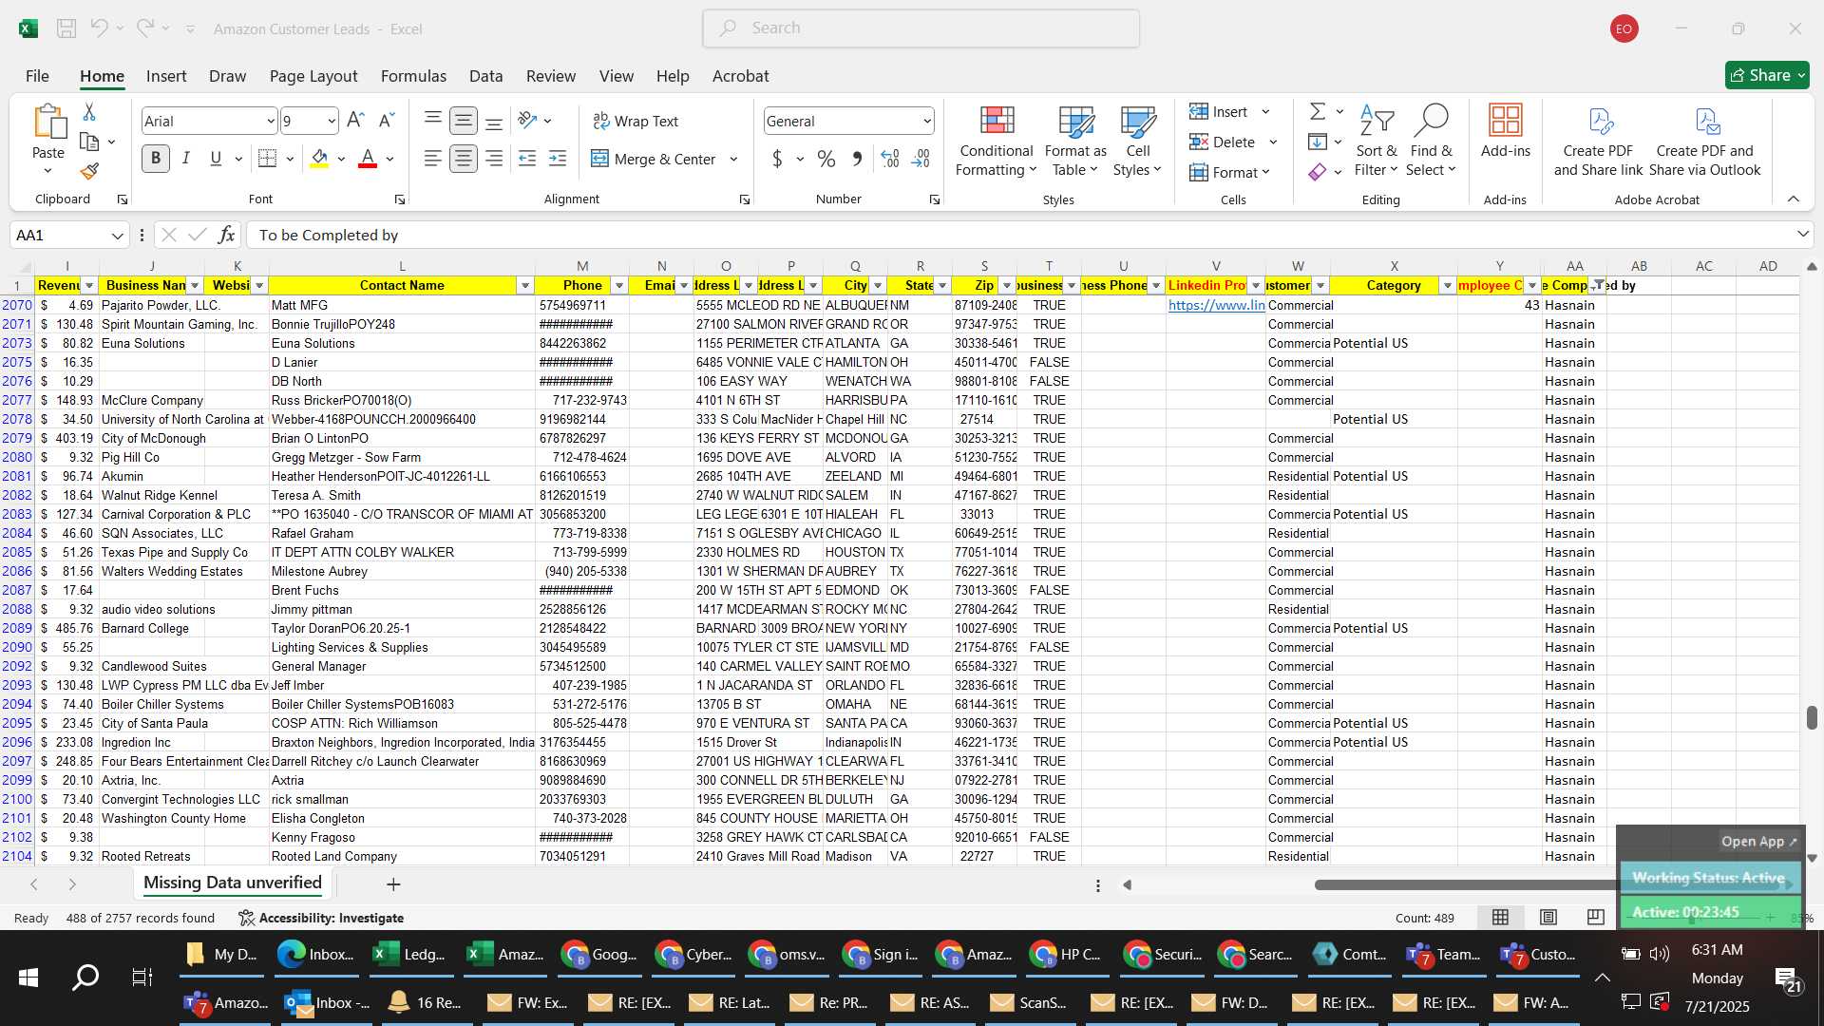This screenshot has height=1026, width=1824.
Task: Click Insert Function fx icon
Action: tap(226, 235)
